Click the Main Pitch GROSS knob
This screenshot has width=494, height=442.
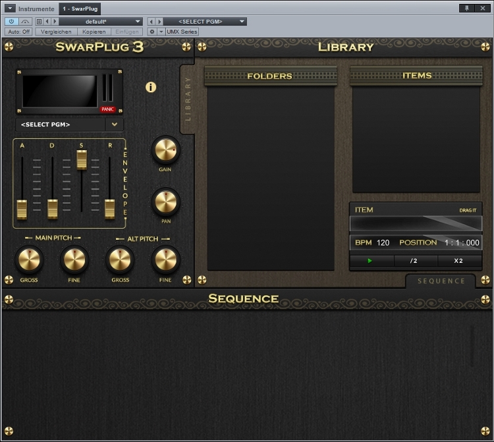[29, 260]
